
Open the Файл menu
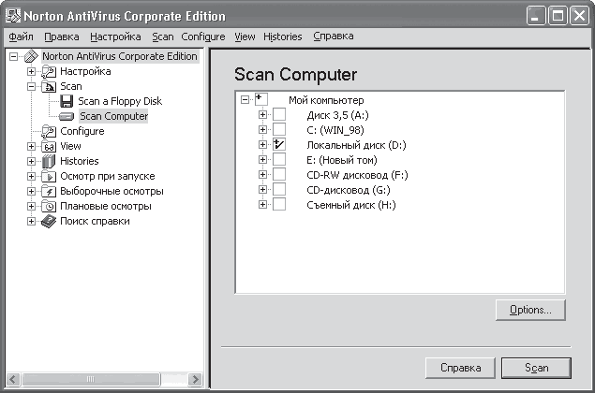tap(21, 36)
